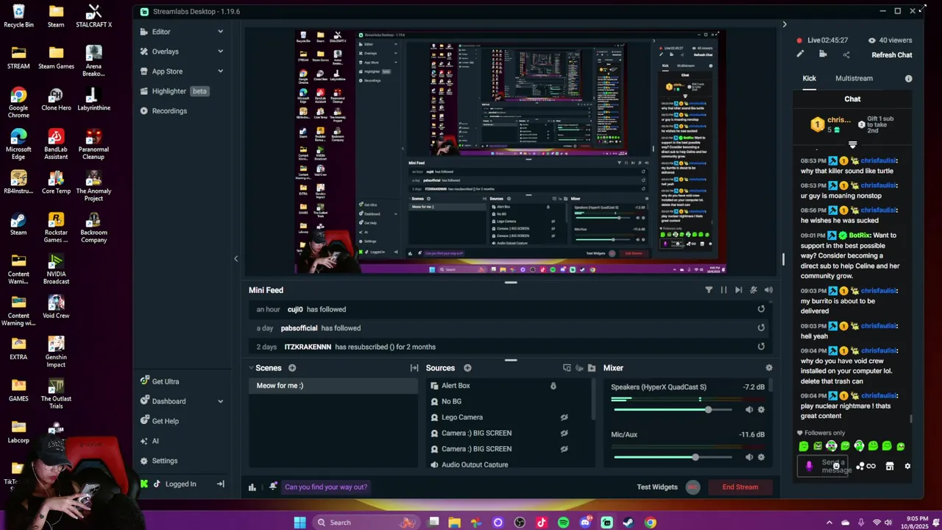Replay the cuji0 follow alert
The width and height of the screenshot is (942, 530).
(x=761, y=309)
